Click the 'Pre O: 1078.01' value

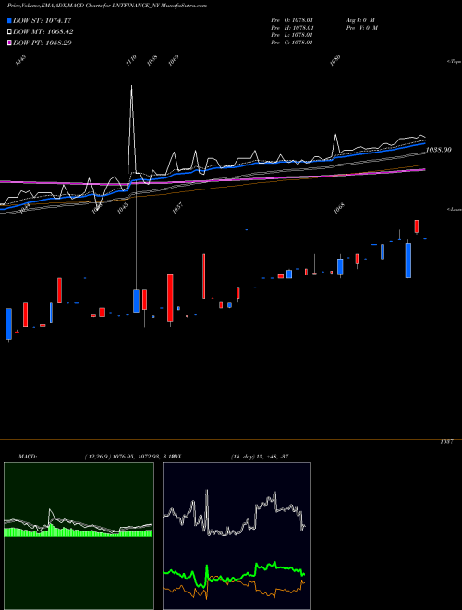point(292,20)
